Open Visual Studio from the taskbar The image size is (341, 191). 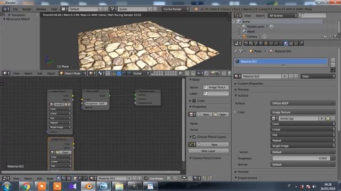72,186
